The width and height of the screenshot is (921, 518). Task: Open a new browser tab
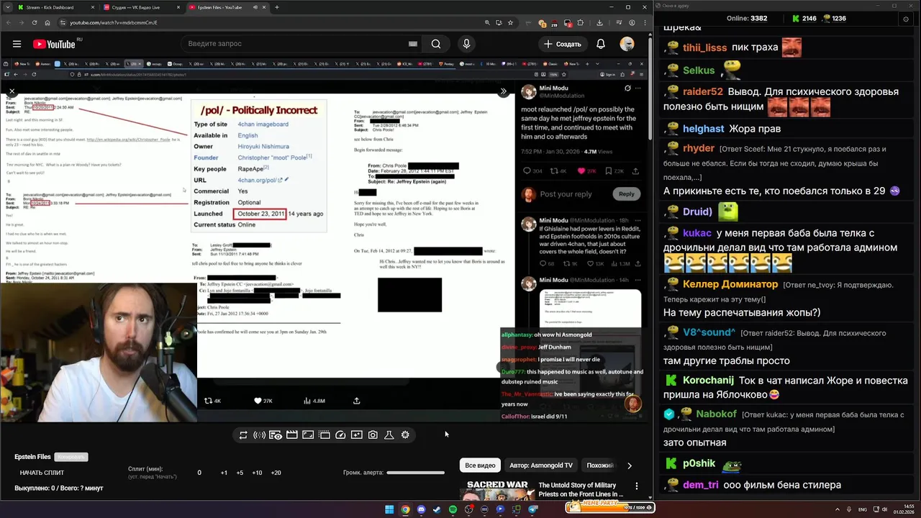pos(277,7)
